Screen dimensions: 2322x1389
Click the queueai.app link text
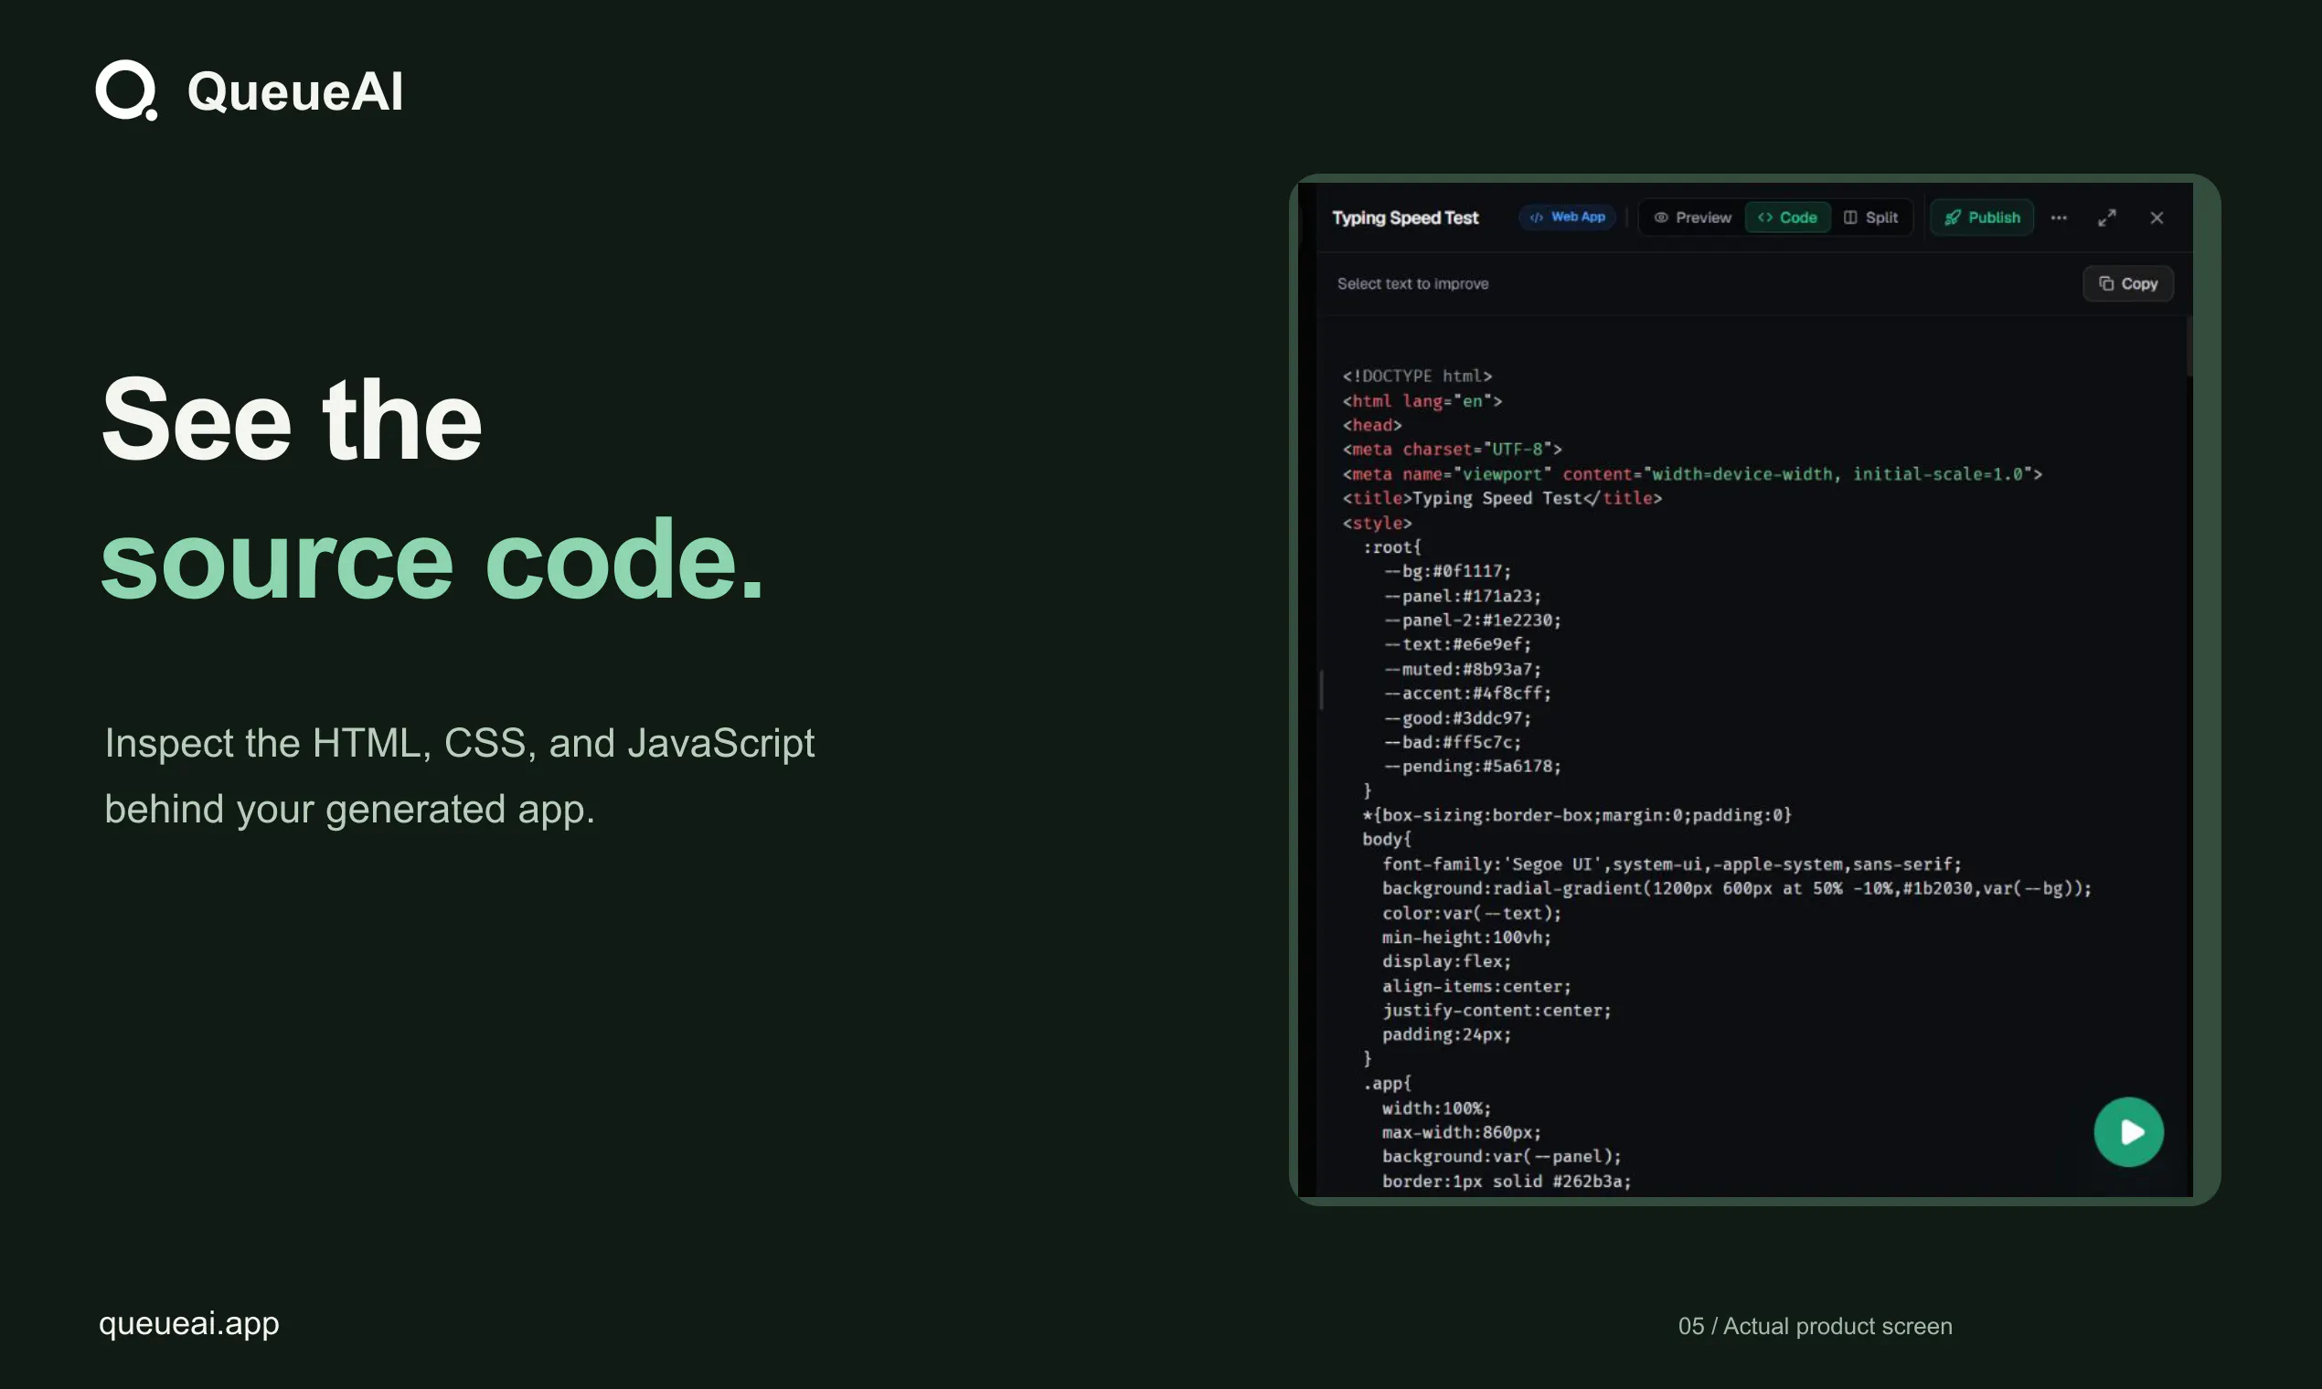pyautogui.click(x=189, y=1323)
